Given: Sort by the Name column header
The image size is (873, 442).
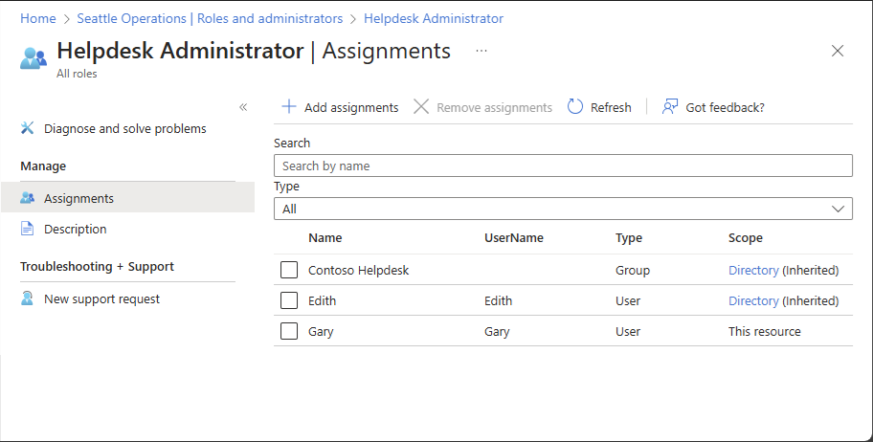Looking at the screenshot, I should [x=325, y=237].
